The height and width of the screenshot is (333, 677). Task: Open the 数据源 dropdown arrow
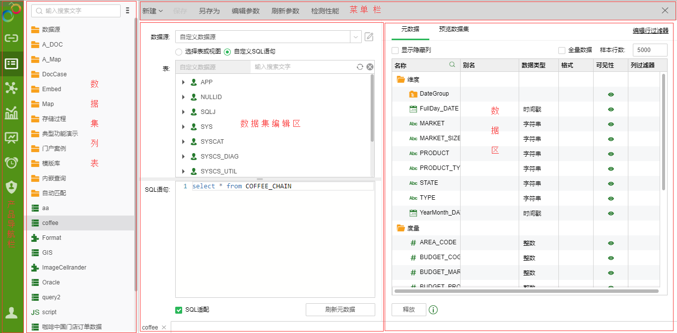tap(356, 37)
